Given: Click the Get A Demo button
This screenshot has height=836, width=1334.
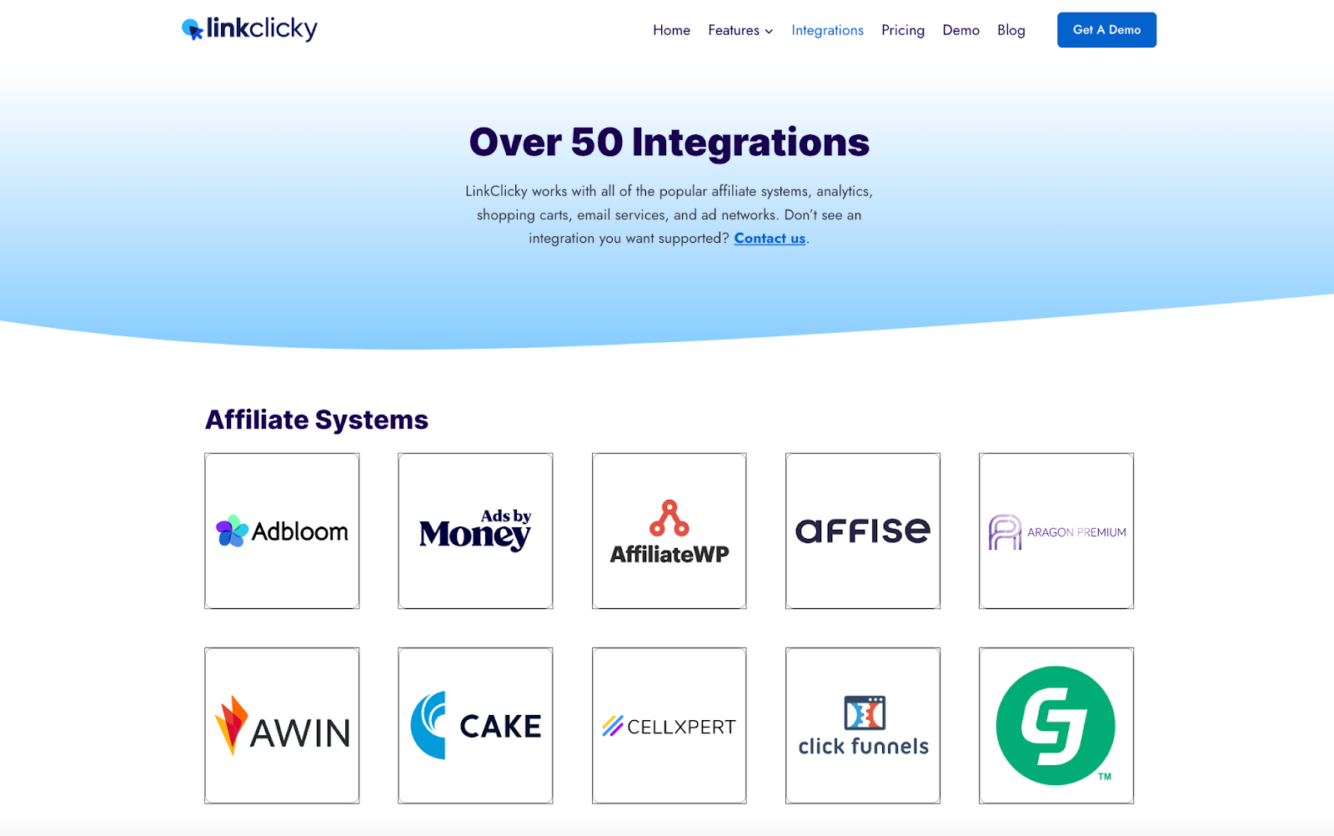Looking at the screenshot, I should click(x=1106, y=30).
